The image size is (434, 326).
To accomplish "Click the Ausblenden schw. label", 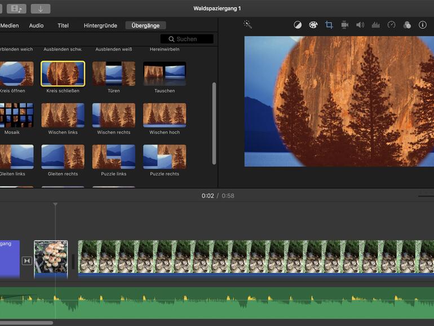I will pyautogui.click(x=63, y=49).
